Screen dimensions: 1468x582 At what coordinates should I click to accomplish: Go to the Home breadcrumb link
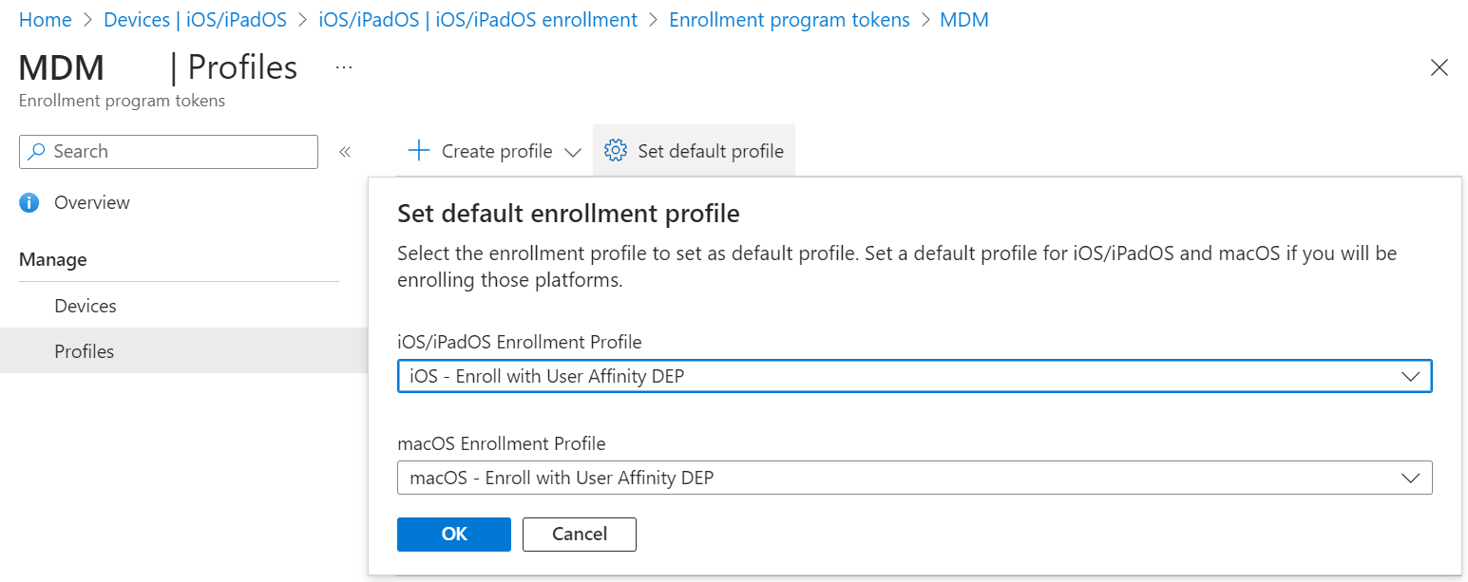pos(45,20)
